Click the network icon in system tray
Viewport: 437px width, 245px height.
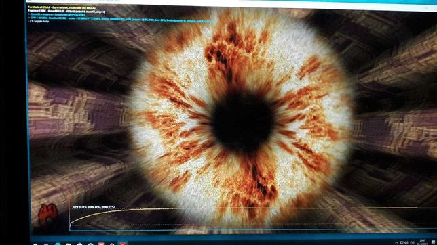pyautogui.click(x=401, y=243)
